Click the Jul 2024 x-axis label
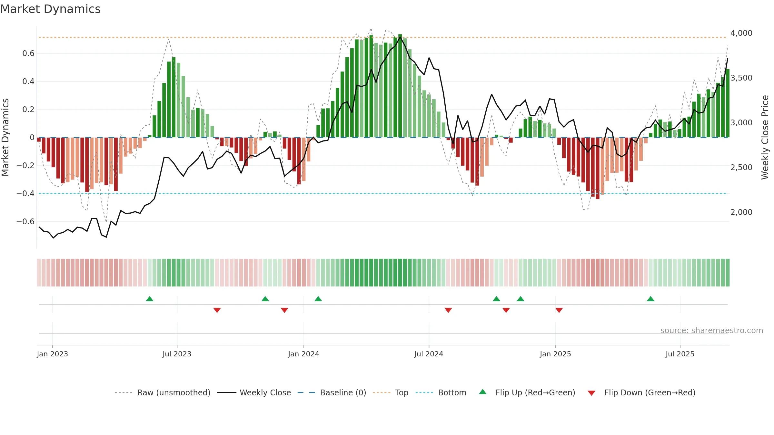Viewport: 774px width, 435px height. point(429,354)
